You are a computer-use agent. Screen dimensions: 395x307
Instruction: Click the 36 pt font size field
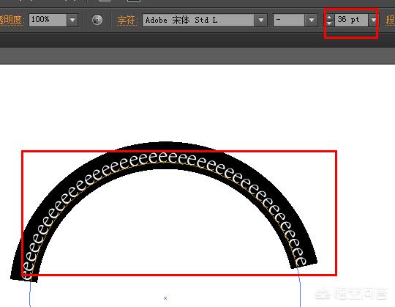click(351, 20)
